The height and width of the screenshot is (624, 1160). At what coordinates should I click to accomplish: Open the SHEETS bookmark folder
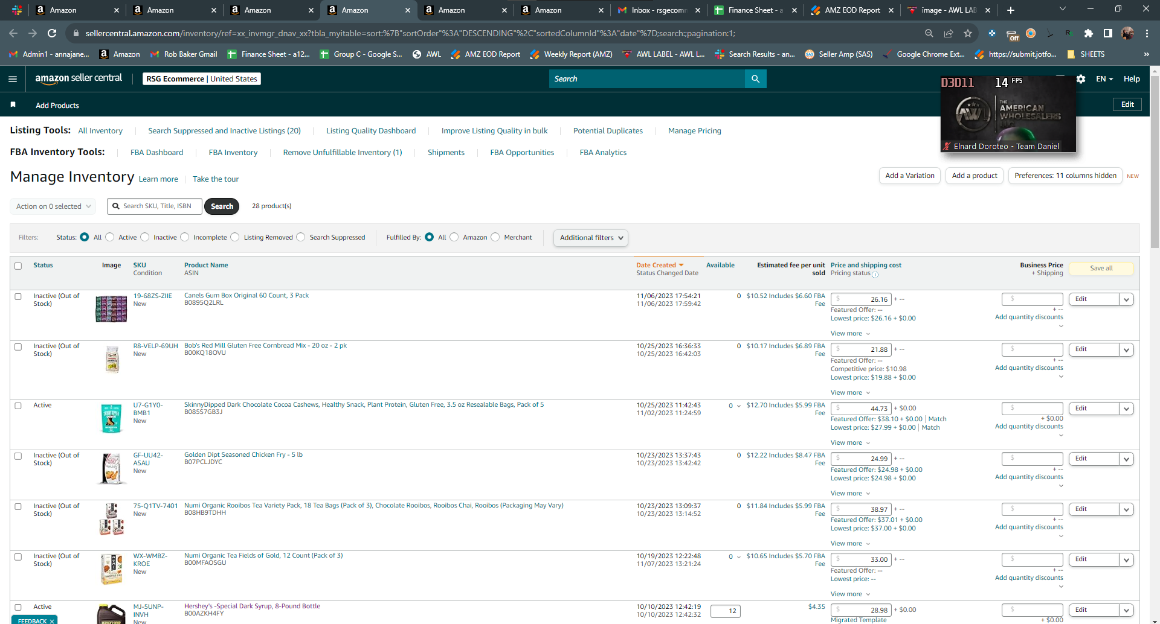1086,54
